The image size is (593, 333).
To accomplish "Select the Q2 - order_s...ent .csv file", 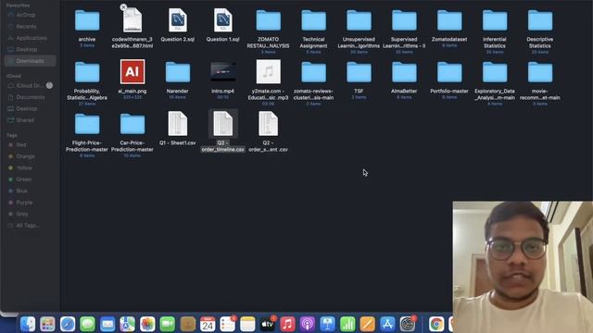I will coord(268,124).
